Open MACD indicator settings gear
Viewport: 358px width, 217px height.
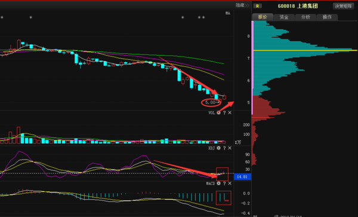[x=219, y=184]
